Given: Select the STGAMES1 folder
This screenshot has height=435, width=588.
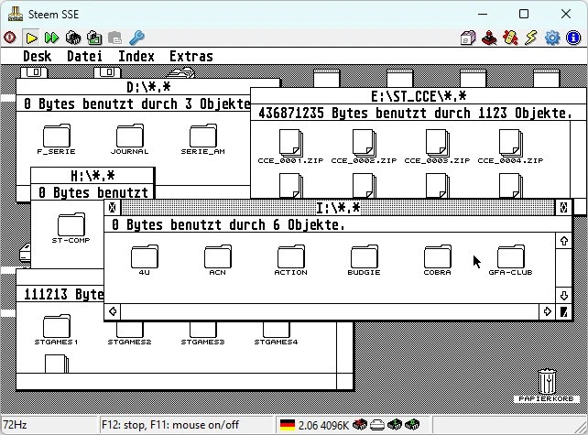Looking at the screenshot, I should coord(56,330).
